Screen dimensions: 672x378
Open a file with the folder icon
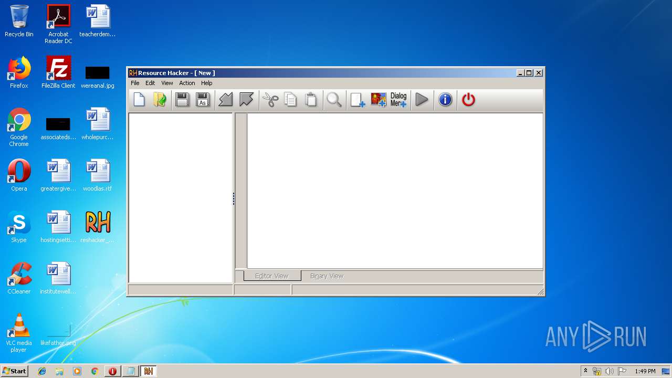coord(160,99)
